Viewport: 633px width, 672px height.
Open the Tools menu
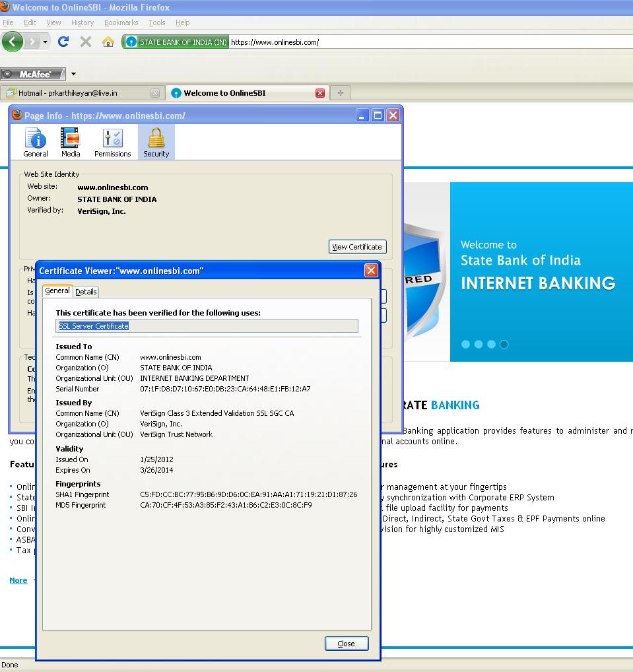tap(157, 22)
